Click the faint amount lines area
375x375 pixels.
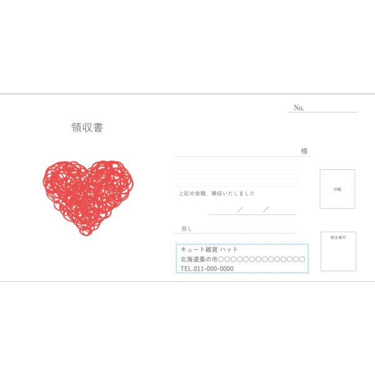coord(237,176)
